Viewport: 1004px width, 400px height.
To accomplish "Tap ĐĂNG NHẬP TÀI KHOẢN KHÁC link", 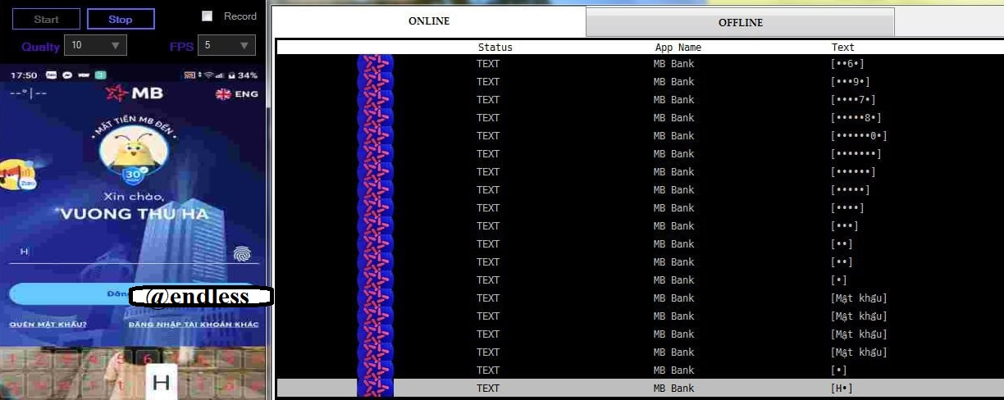I will click(194, 325).
